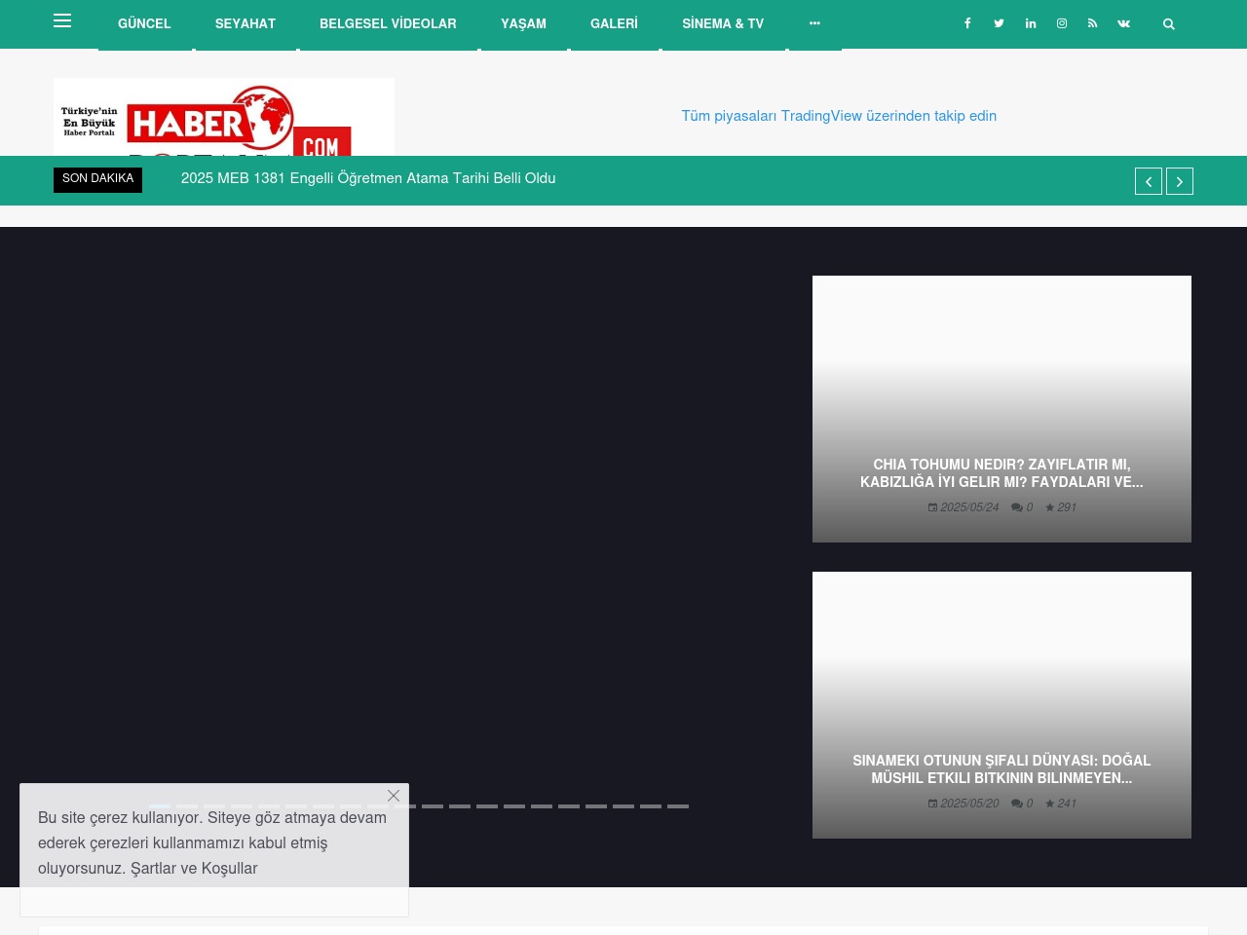Open the VK social icon
Screen dimensions: 1247x935
(x=1123, y=23)
